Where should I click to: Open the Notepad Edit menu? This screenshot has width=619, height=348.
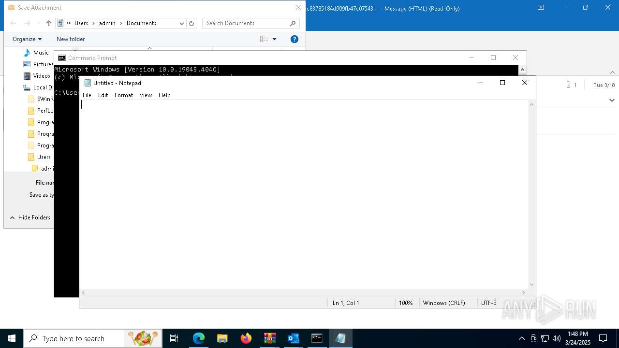tap(103, 95)
